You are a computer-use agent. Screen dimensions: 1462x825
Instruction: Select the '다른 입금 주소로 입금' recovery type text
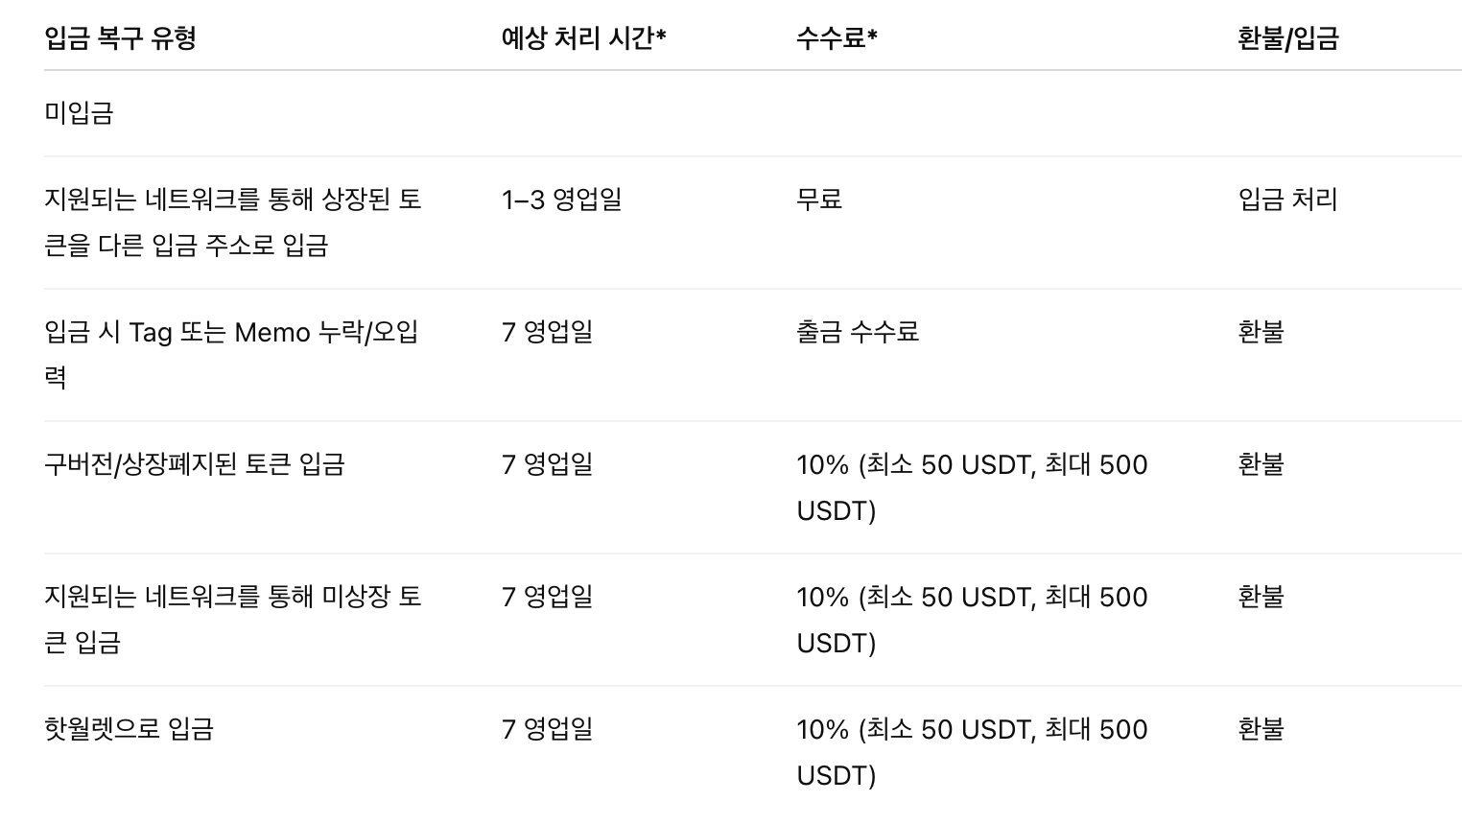tap(186, 246)
